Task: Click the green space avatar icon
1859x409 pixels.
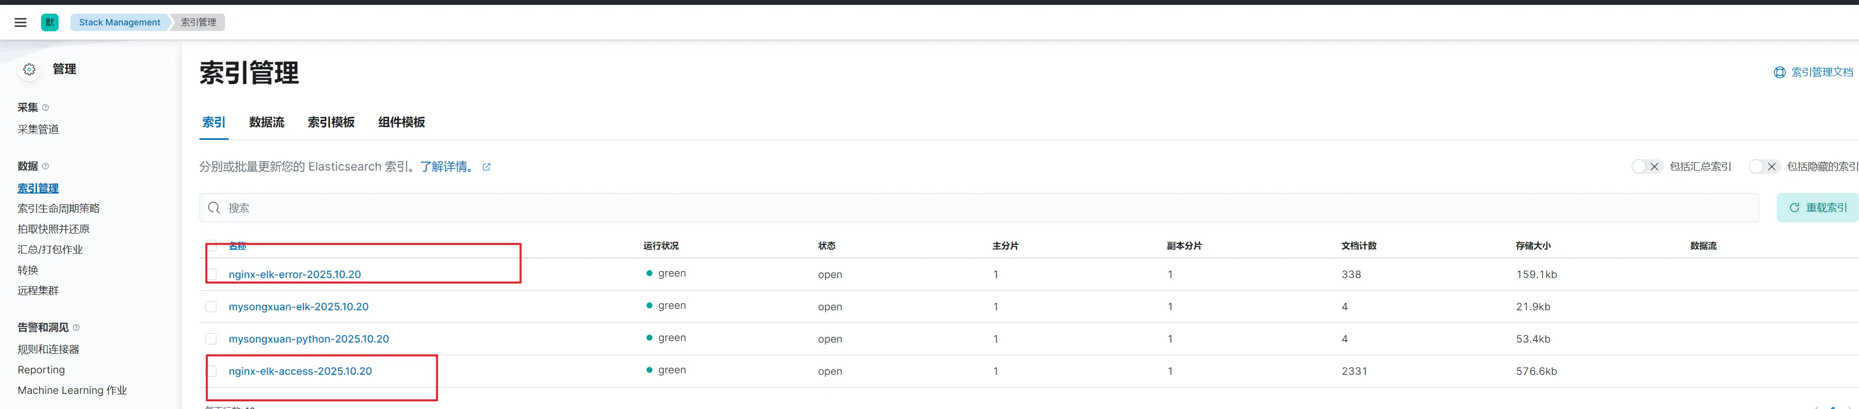Action: [x=50, y=22]
